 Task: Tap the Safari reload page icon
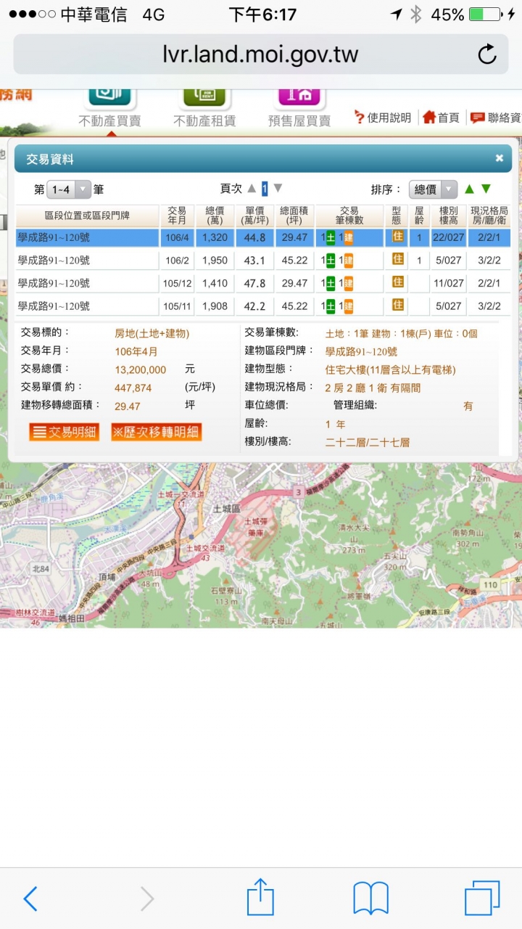click(487, 54)
